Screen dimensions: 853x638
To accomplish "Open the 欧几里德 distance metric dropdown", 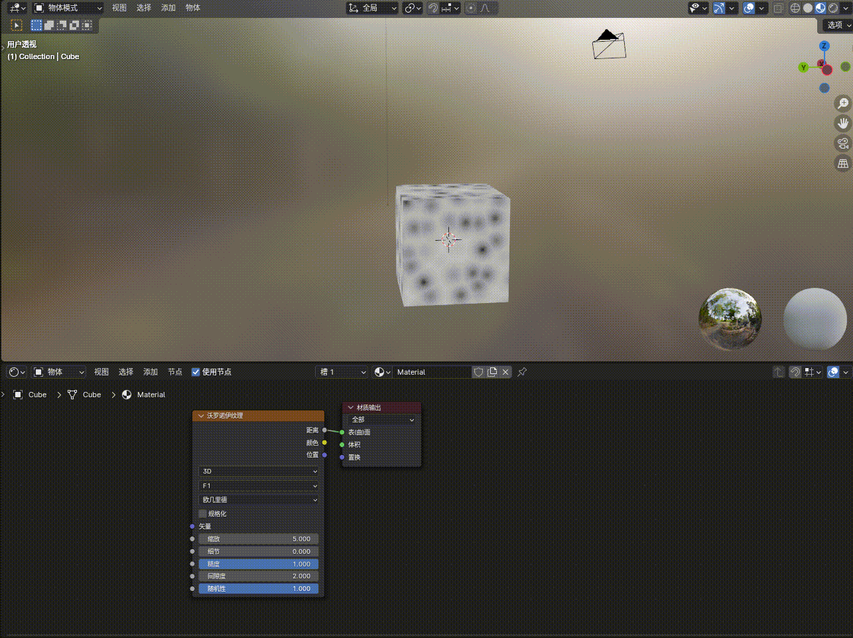I will (258, 499).
